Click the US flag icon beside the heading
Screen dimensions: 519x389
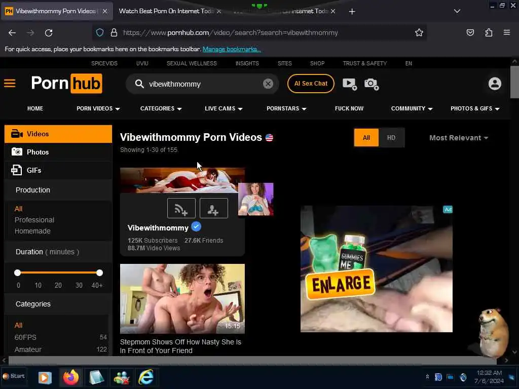point(269,138)
